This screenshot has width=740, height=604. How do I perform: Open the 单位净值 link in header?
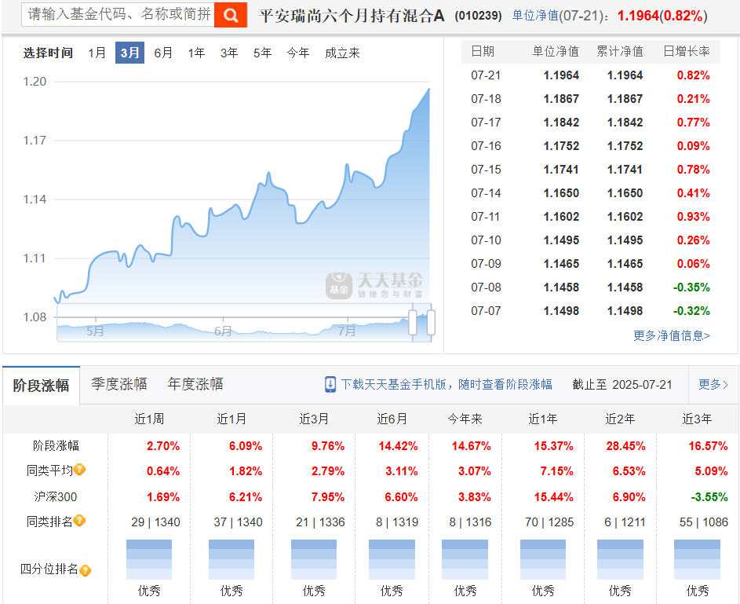(x=535, y=16)
